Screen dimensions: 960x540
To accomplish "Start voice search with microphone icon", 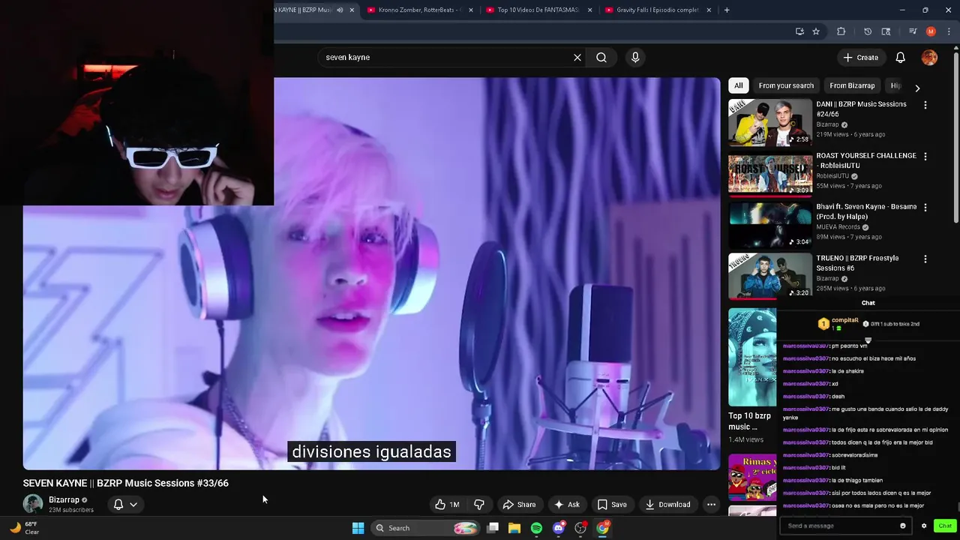I will (x=635, y=57).
